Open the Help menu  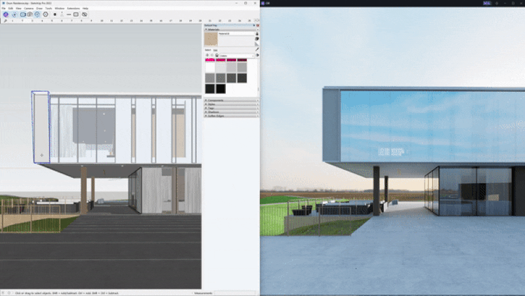(x=85, y=9)
